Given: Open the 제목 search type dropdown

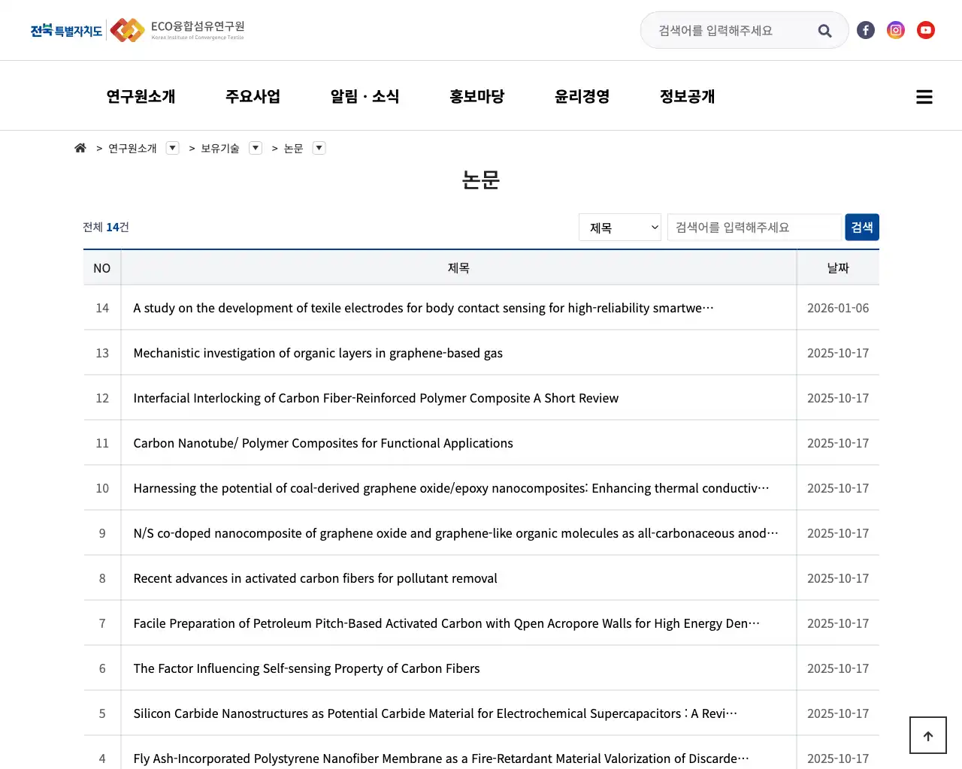Looking at the screenshot, I should point(620,228).
